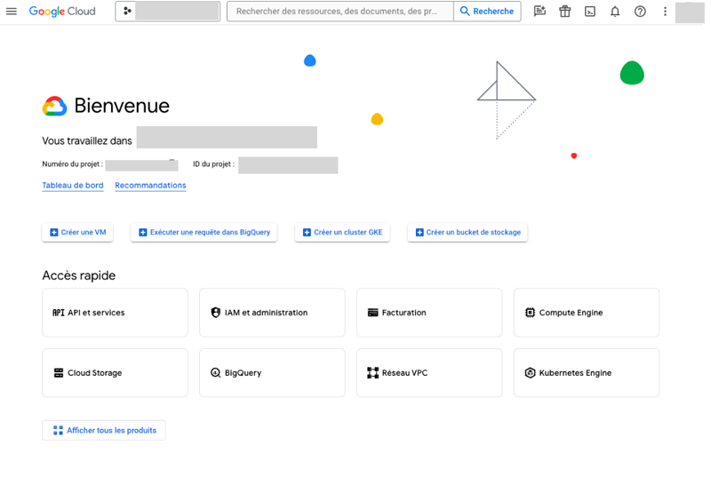
Task: Click the billing card icon for Facturation
Action: point(372,313)
